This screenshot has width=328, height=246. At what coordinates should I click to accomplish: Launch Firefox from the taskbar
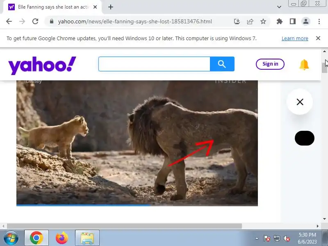62,238
